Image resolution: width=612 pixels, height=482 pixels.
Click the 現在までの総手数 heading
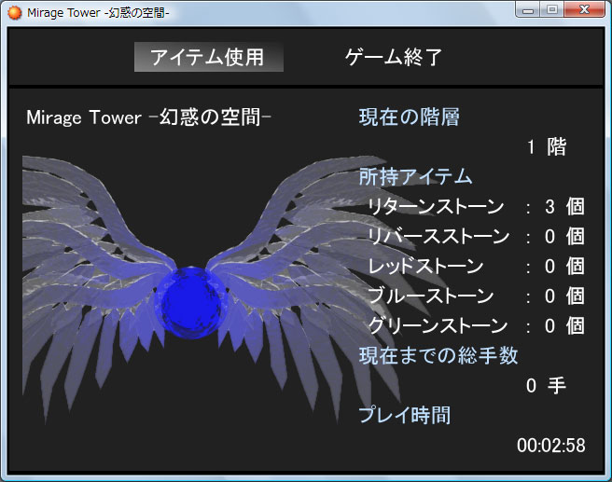click(x=438, y=355)
